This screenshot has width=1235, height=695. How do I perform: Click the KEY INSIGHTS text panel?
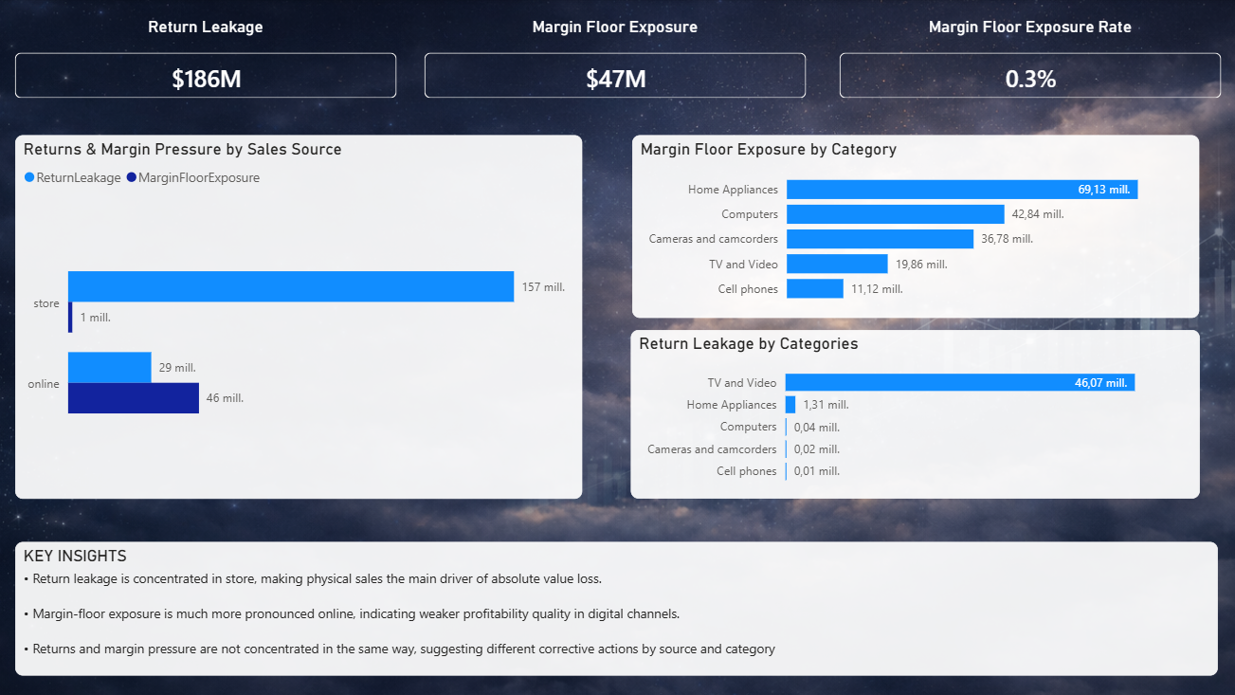tap(615, 607)
